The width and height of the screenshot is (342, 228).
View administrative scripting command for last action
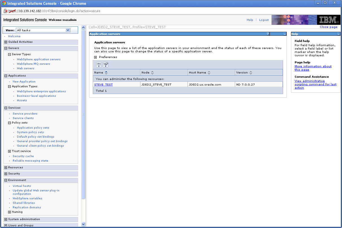(315, 84)
